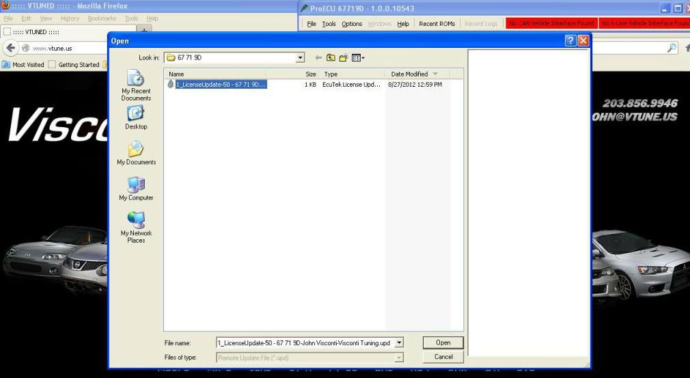Image resolution: width=690 pixels, height=378 pixels.
Task: Open My Recent Documents shortcut
Action: pos(136,85)
